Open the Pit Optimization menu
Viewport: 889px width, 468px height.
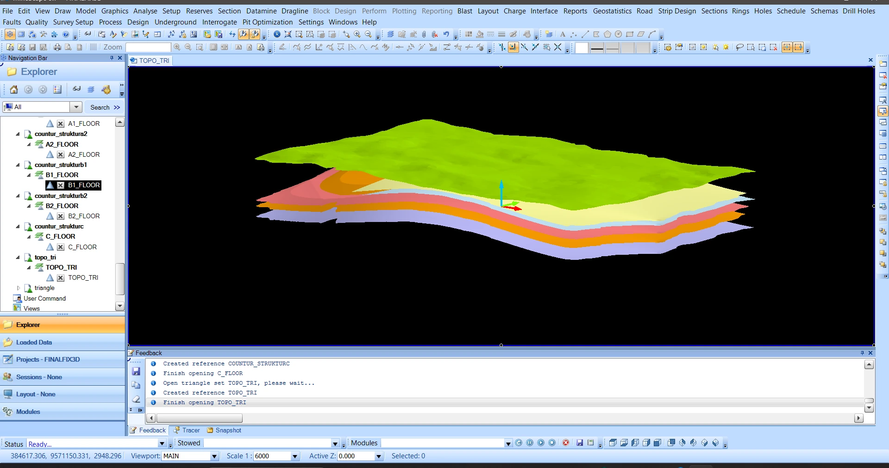[268, 22]
